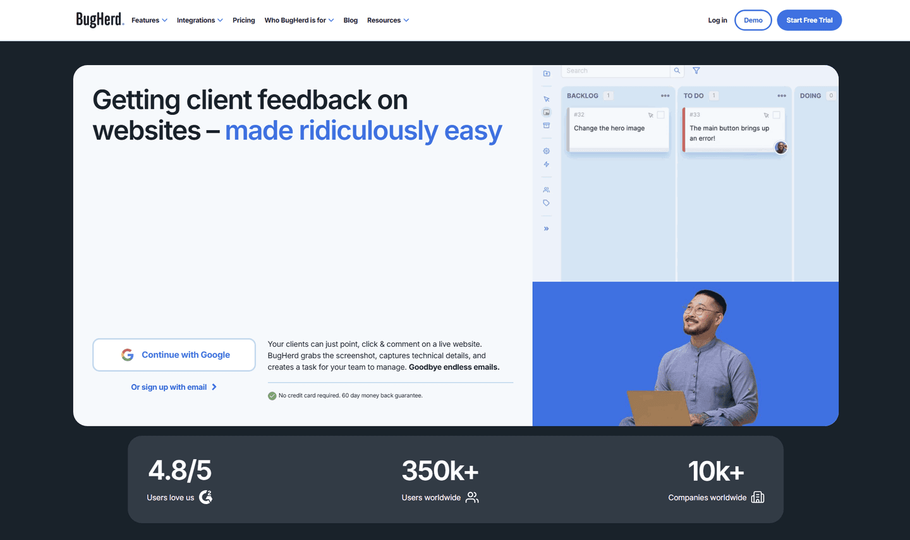Viewport: 910px width, 540px height.
Task: Click the green checkmark beside No credit card
Action: [x=272, y=396]
